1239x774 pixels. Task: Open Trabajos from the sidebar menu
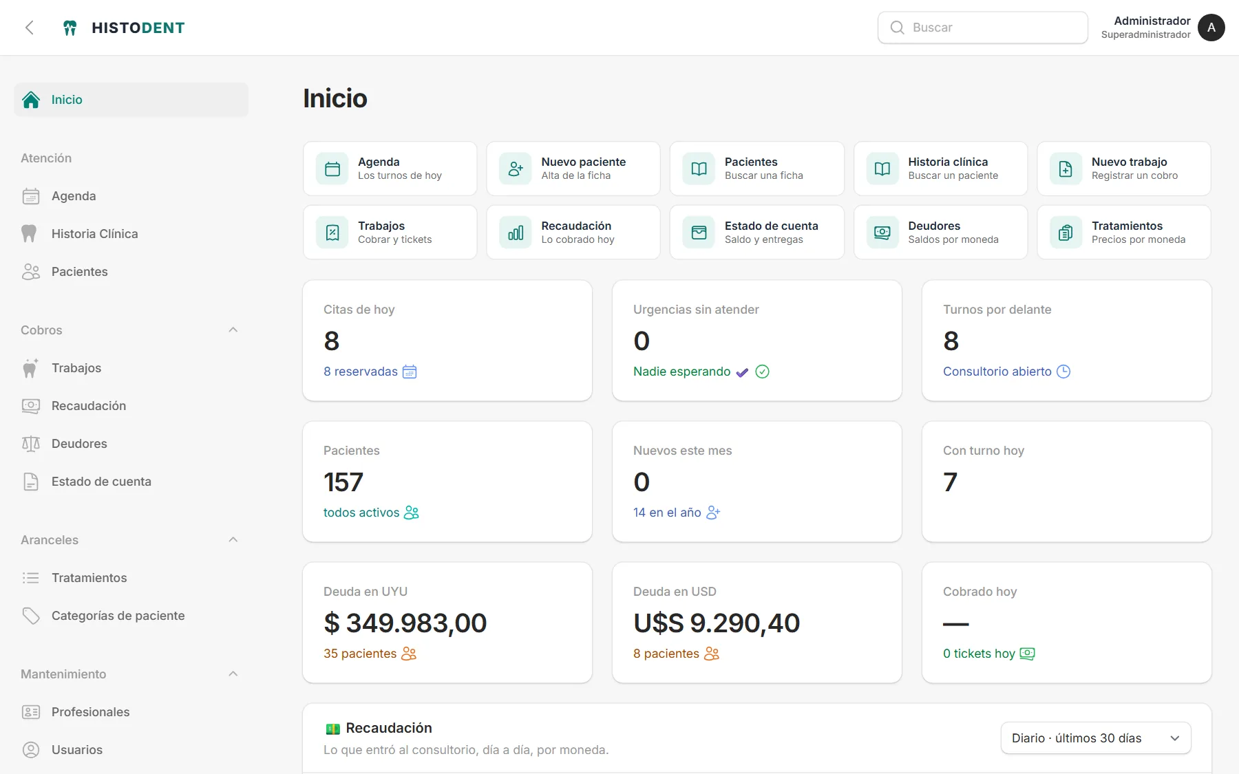(131, 368)
